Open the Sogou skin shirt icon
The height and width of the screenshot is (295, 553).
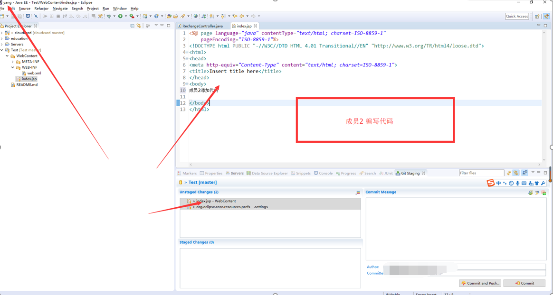(x=537, y=183)
